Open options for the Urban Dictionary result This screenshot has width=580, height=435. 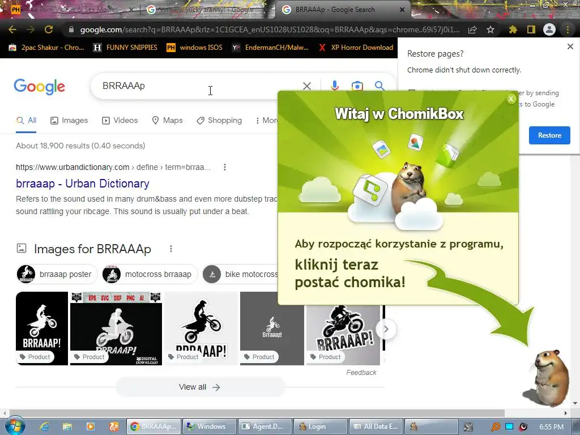[224, 167]
